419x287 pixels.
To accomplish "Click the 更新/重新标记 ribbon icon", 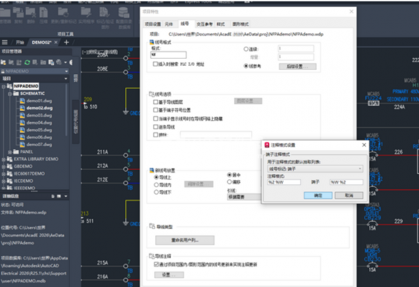I will coord(64,13).
